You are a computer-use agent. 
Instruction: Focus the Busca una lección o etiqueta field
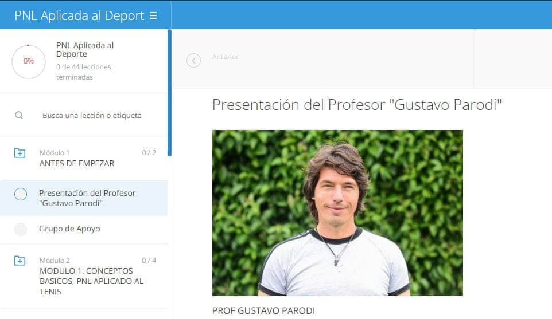[x=92, y=115]
